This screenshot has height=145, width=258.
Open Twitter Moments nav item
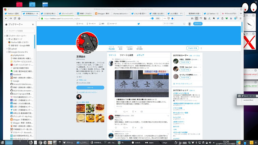[x=91, y=24]
